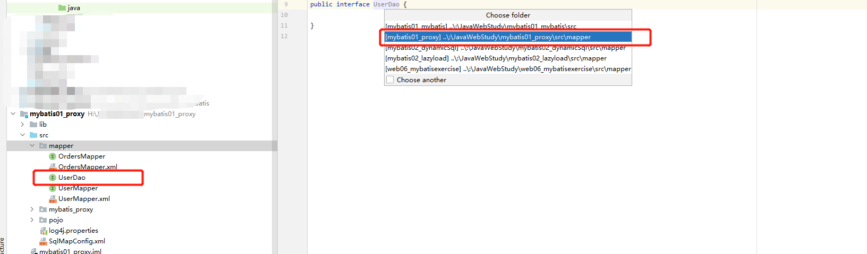Click the UserMapper.xml file icon

coord(53,199)
